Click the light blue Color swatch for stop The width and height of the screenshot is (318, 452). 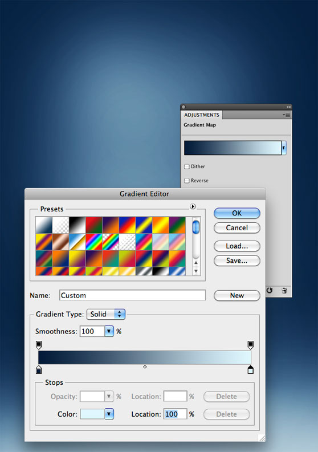coord(92,414)
